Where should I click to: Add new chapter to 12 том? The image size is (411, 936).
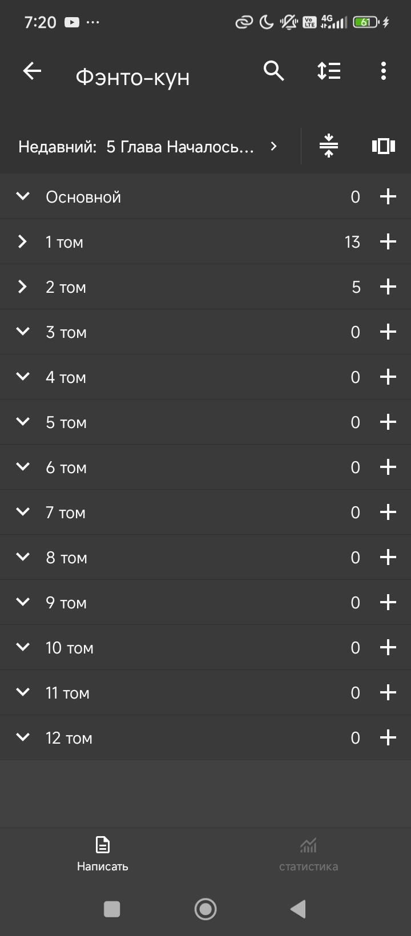[388, 737]
